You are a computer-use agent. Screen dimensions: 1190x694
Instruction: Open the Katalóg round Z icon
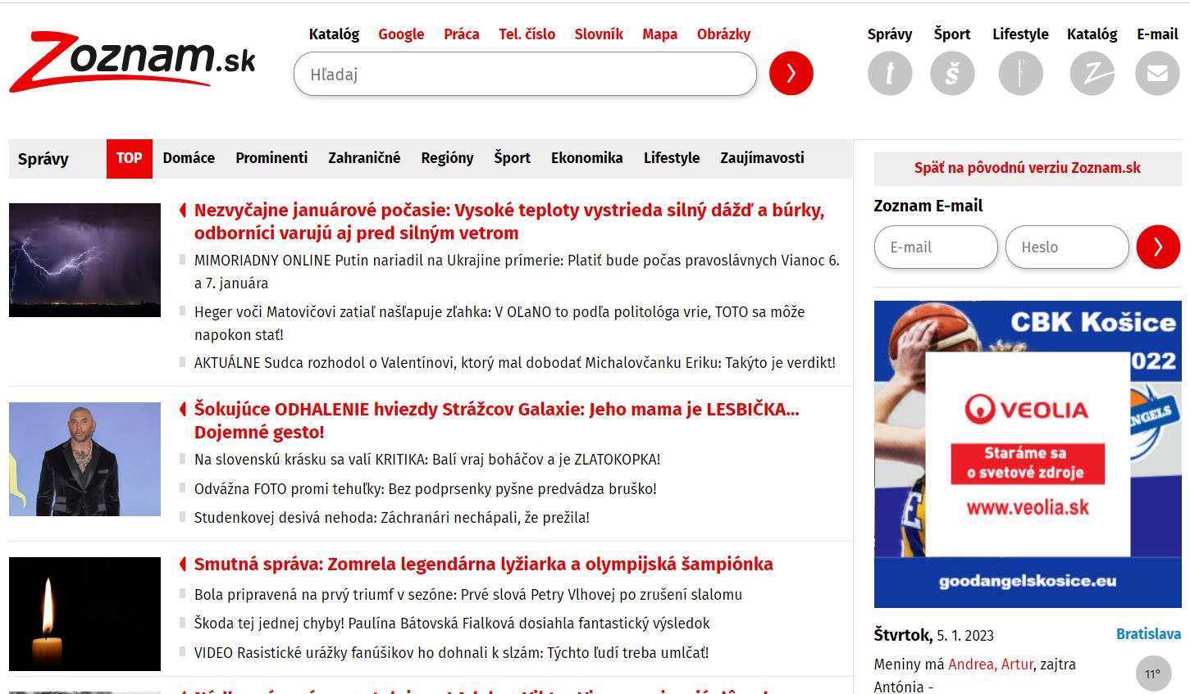coord(1092,74)
